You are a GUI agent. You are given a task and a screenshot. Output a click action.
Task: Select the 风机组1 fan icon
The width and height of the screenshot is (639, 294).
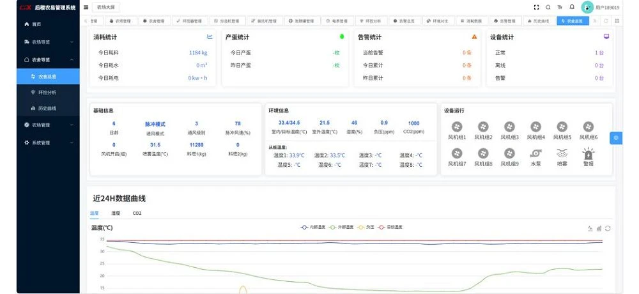[457, 127]
